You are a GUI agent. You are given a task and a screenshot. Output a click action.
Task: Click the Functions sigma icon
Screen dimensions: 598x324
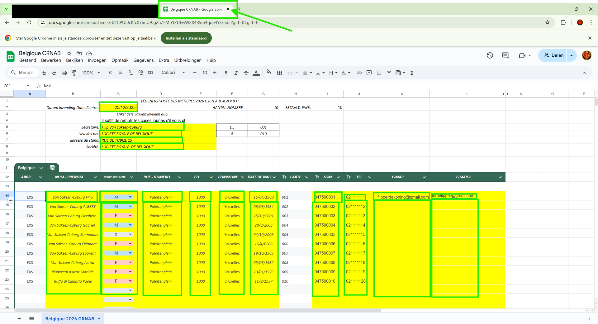pyautogui.click(x=412, y=73)
